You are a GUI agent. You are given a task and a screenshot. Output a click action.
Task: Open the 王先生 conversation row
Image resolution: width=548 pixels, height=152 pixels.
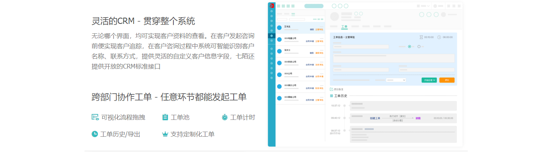click(300, 28)
